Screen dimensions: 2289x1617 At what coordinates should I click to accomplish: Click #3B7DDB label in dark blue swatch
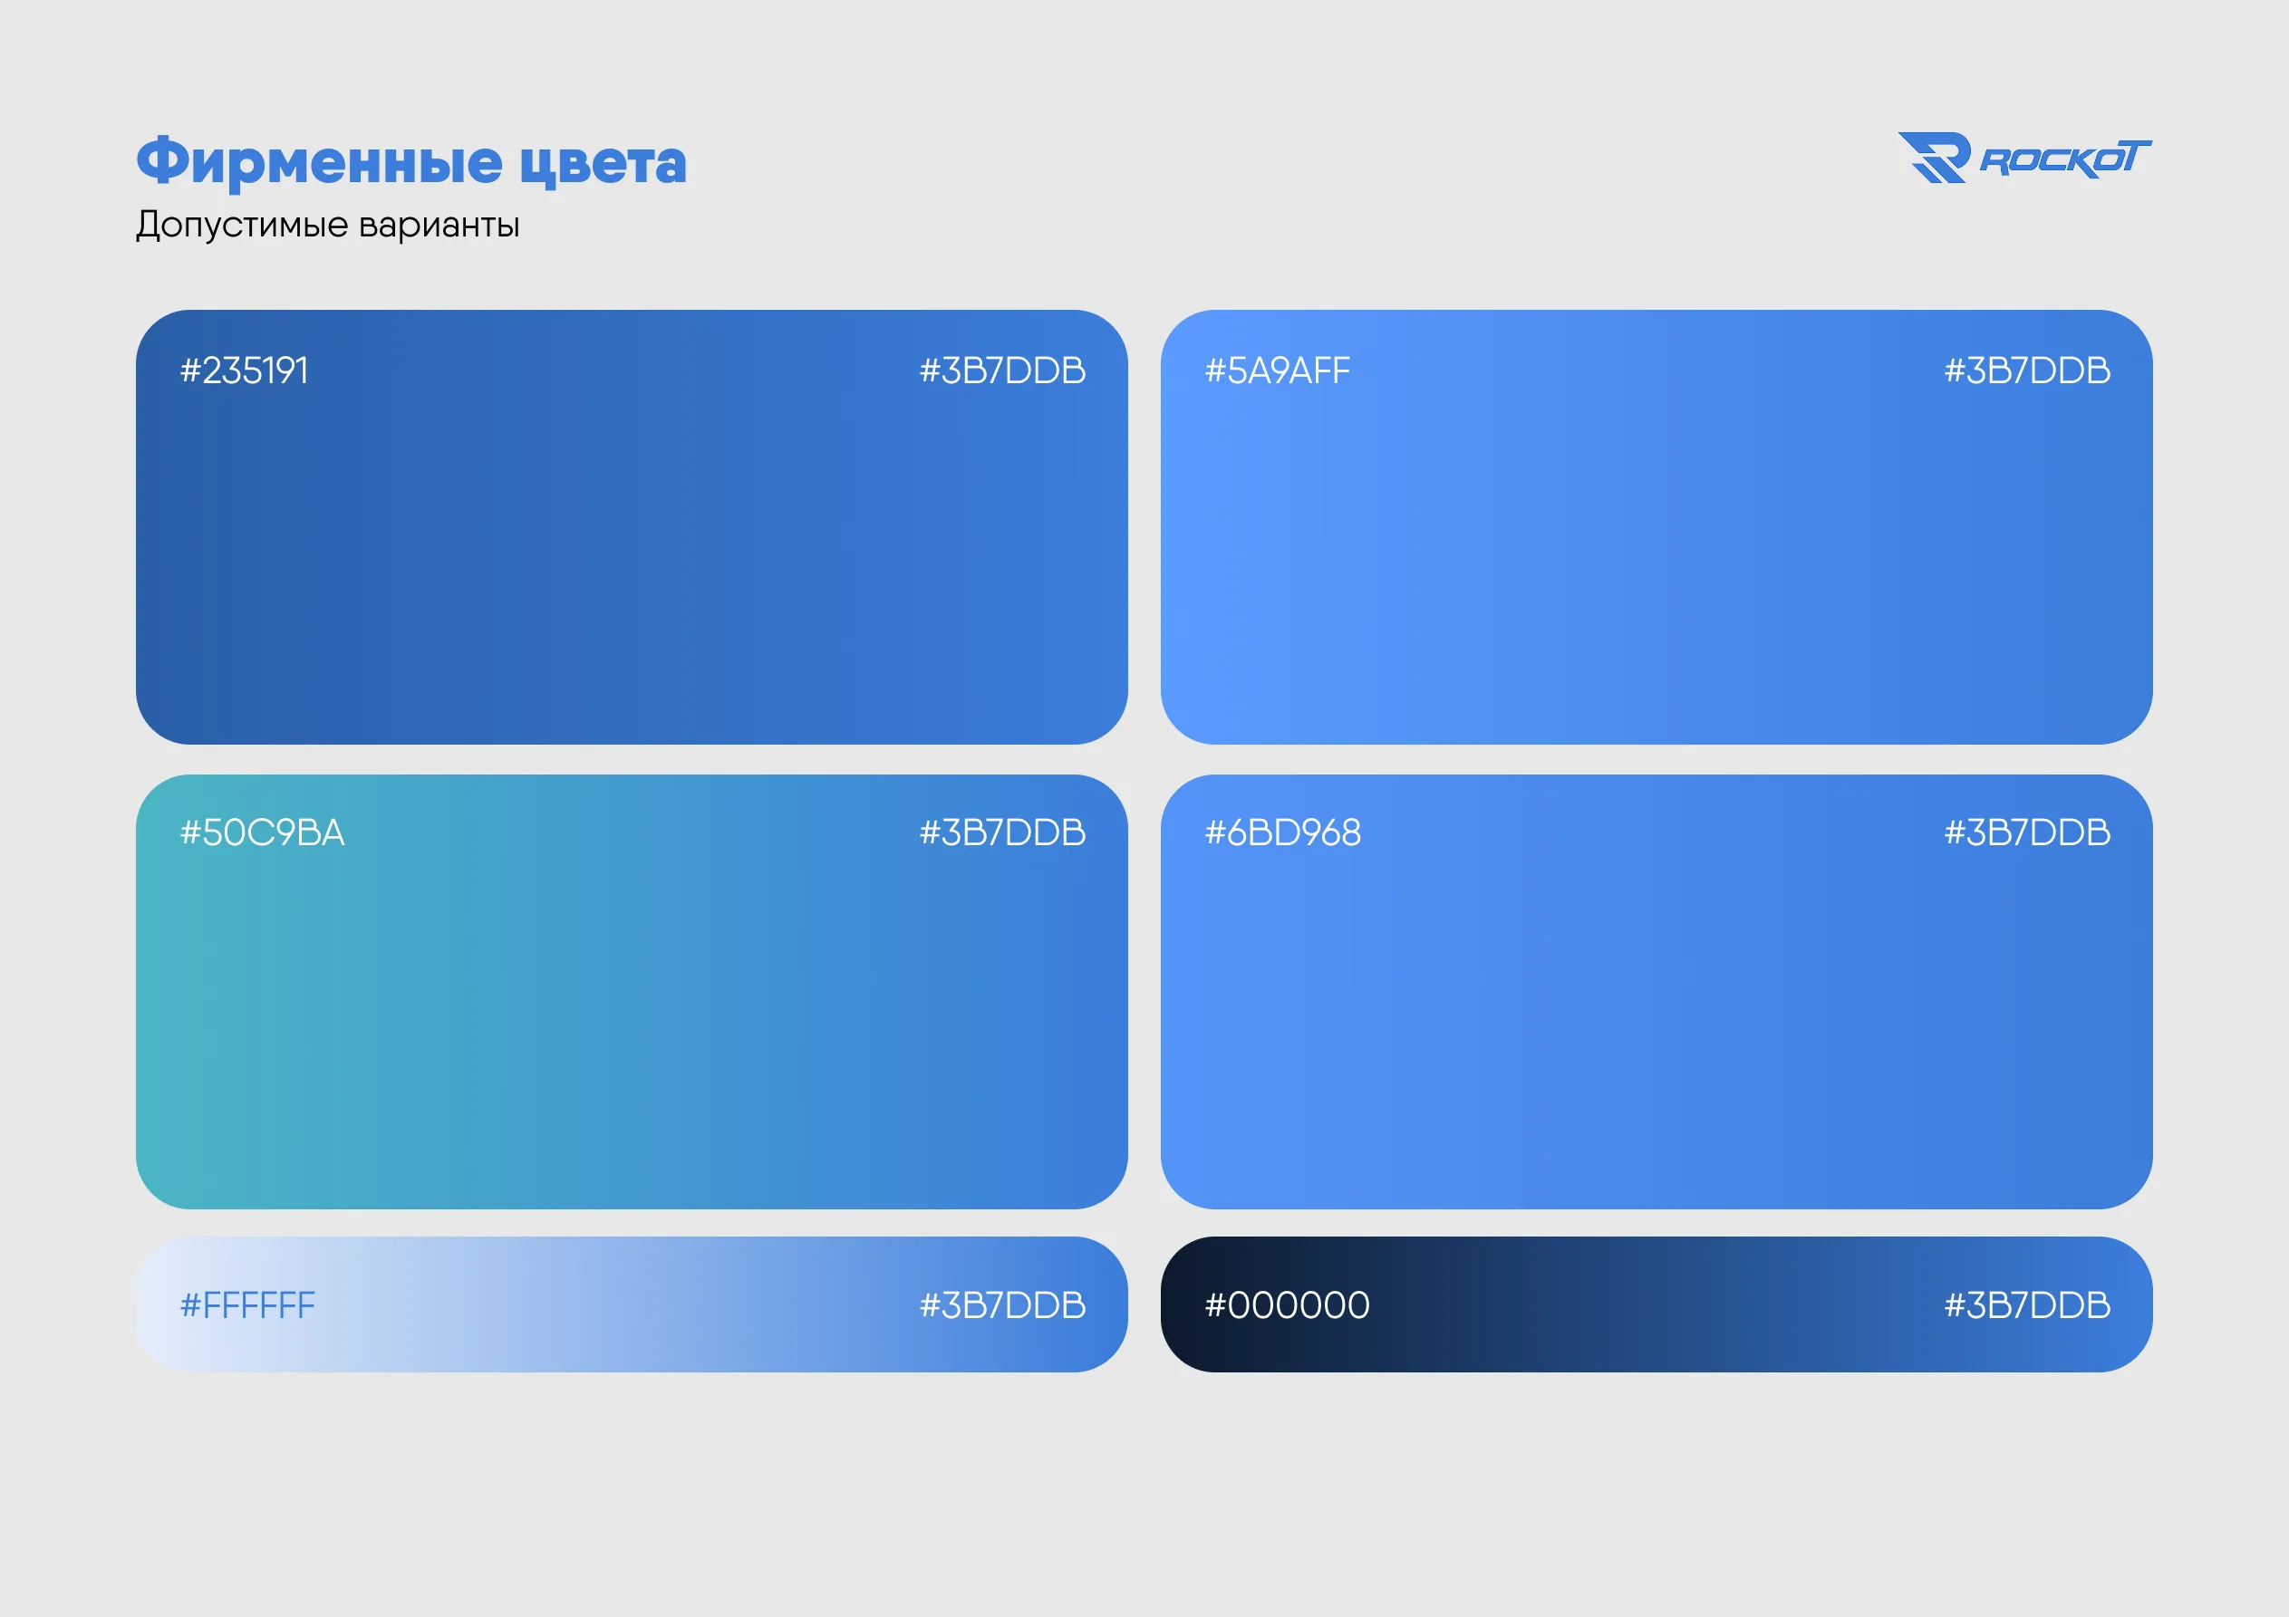click(1002, 371)
